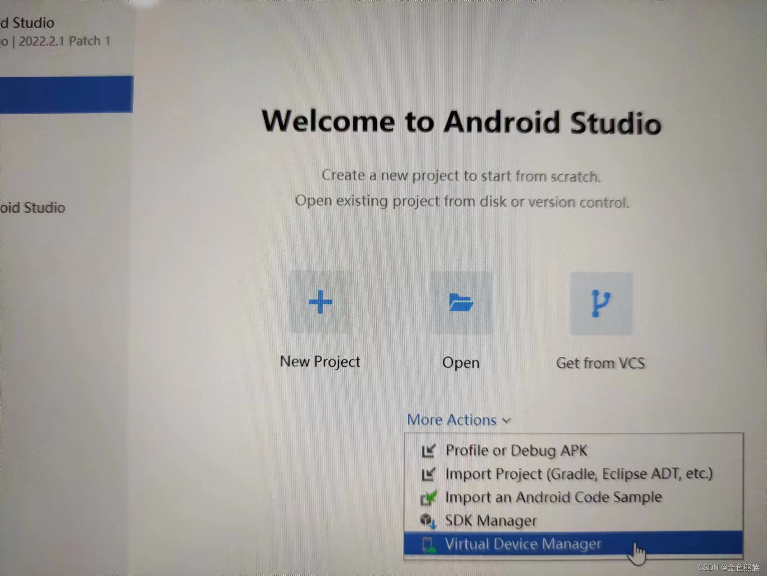Click the SDK Manager box icon
767x576 pixels.
coord(428,521)
